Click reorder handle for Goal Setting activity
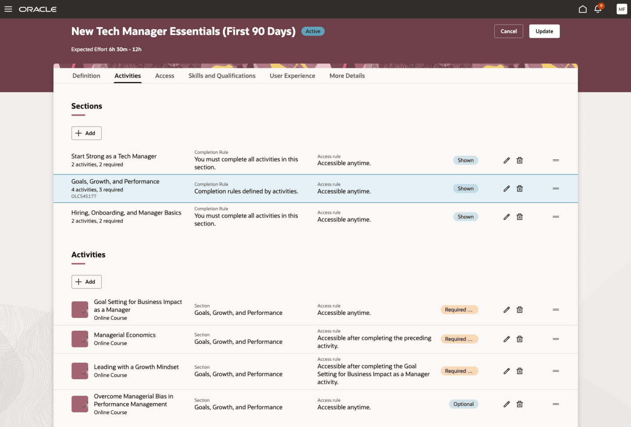The height and width of the screenshot is (427, 631). coord(556,310)
